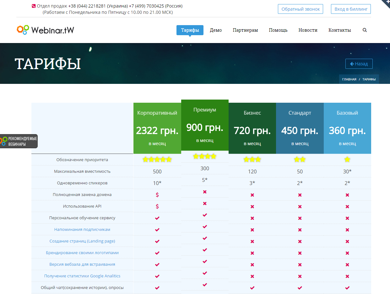
Task: Open the Рекомендуемые вебинары side tab
Action: (19, 141)
